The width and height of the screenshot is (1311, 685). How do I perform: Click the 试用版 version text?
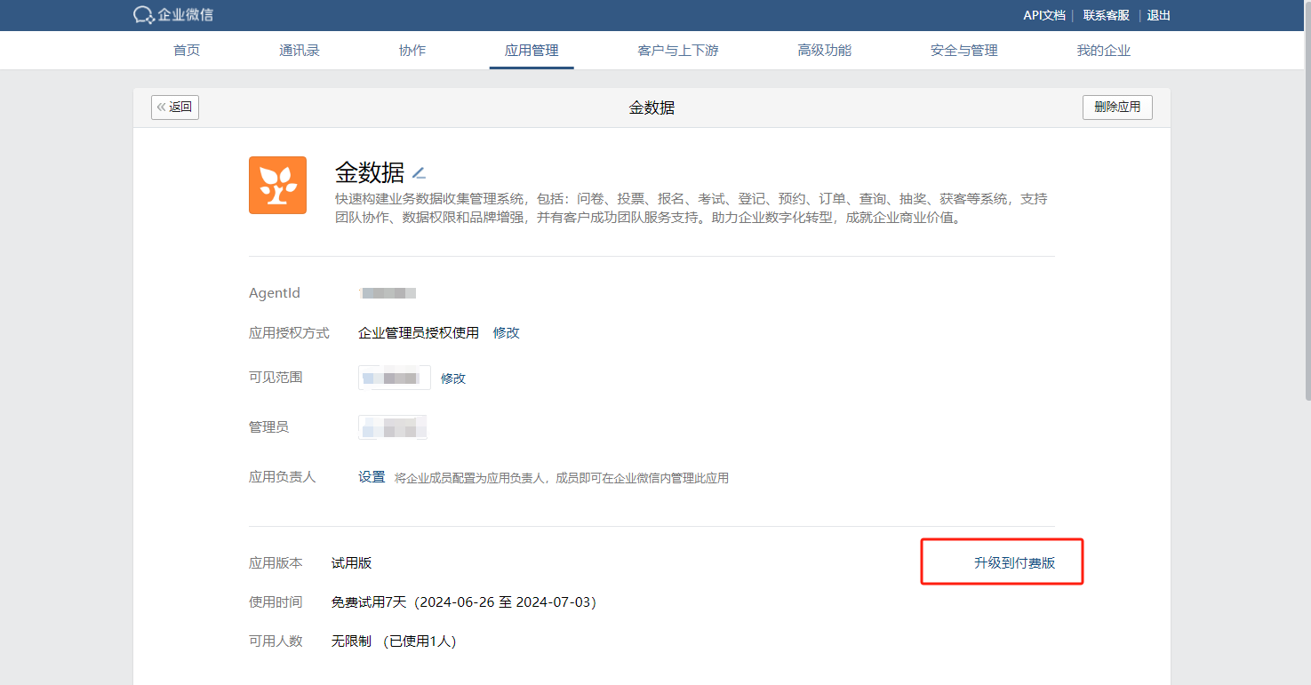click(x=351, y=563)
